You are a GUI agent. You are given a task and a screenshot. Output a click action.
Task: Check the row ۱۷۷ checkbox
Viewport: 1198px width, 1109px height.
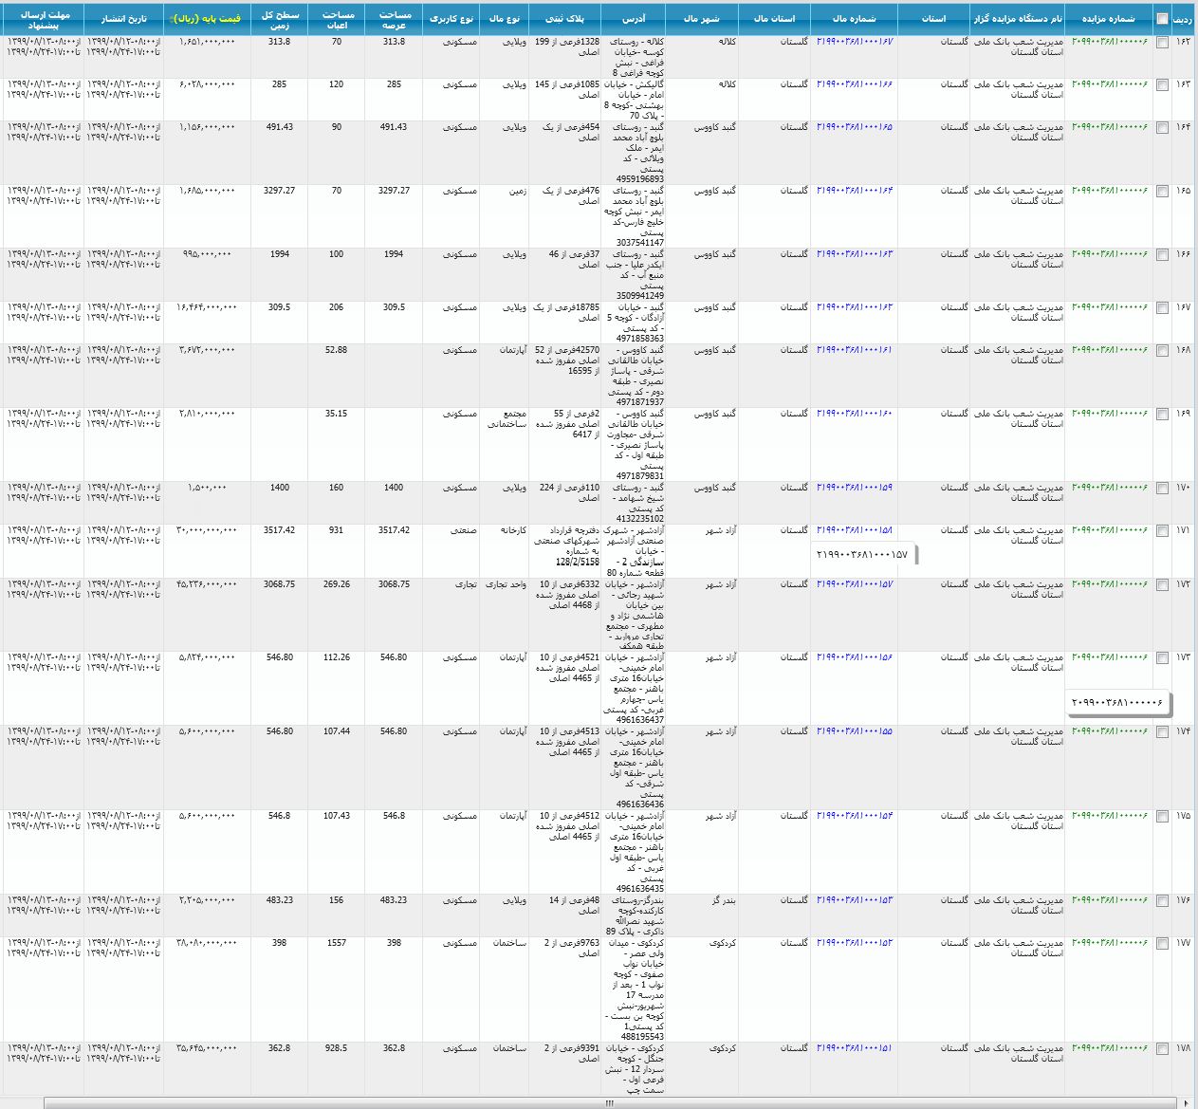[1163, 944]
